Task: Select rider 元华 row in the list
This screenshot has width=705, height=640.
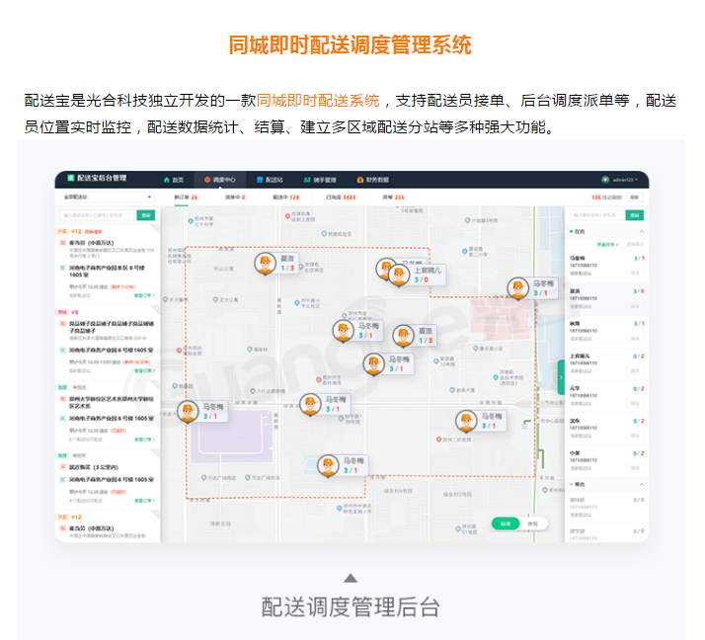Action: tap(606, 396)
